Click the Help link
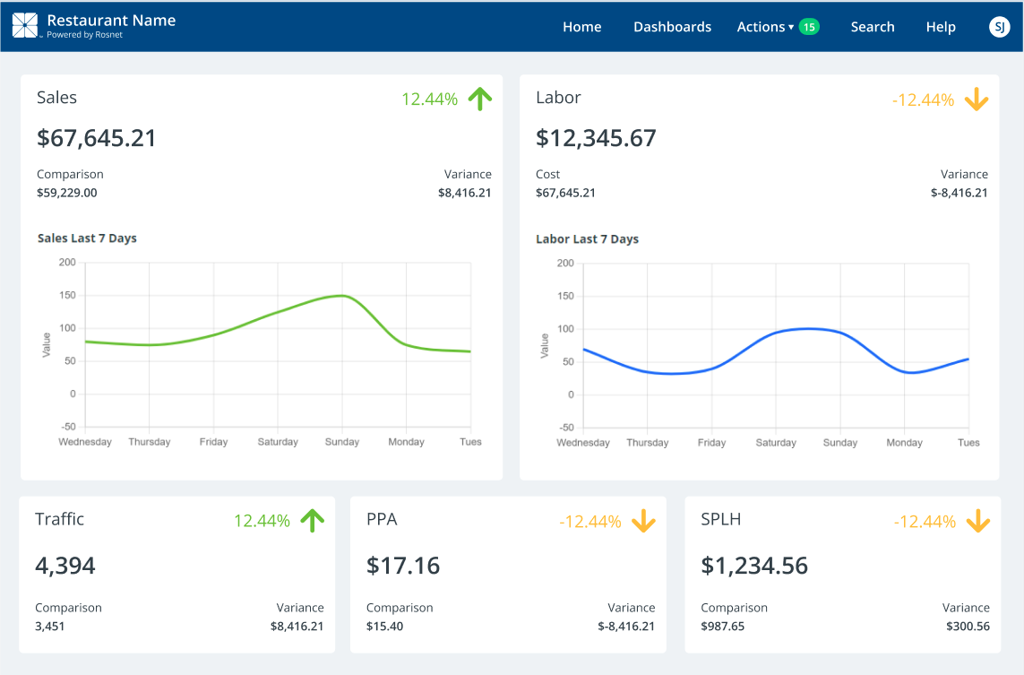Screen dimensions: 1024x675 tap(940, 27)
